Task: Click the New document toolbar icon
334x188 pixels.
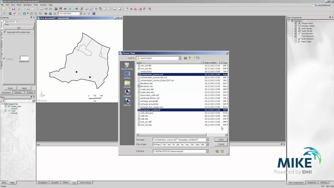Action: click(x=4, y=9)
